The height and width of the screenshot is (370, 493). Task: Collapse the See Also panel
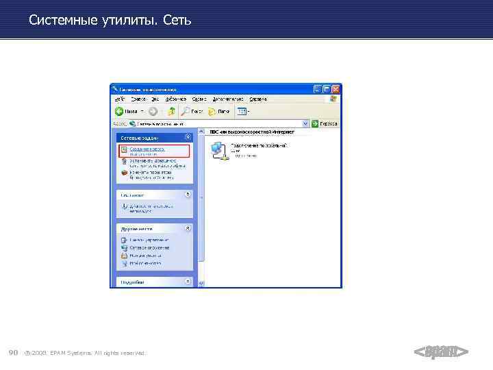click(188, 195)
